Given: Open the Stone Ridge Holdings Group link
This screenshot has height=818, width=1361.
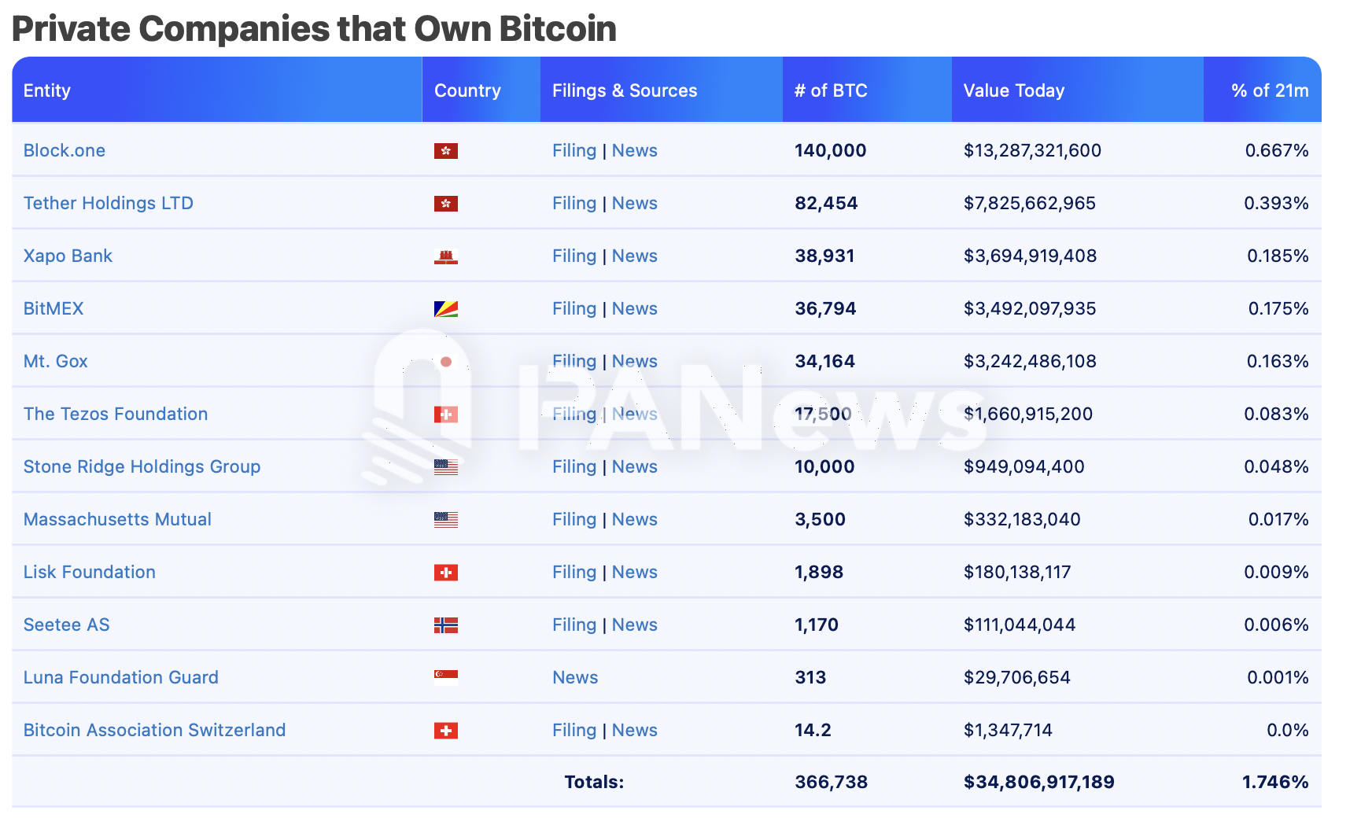Looking at the screenshot, I should 142,466.
